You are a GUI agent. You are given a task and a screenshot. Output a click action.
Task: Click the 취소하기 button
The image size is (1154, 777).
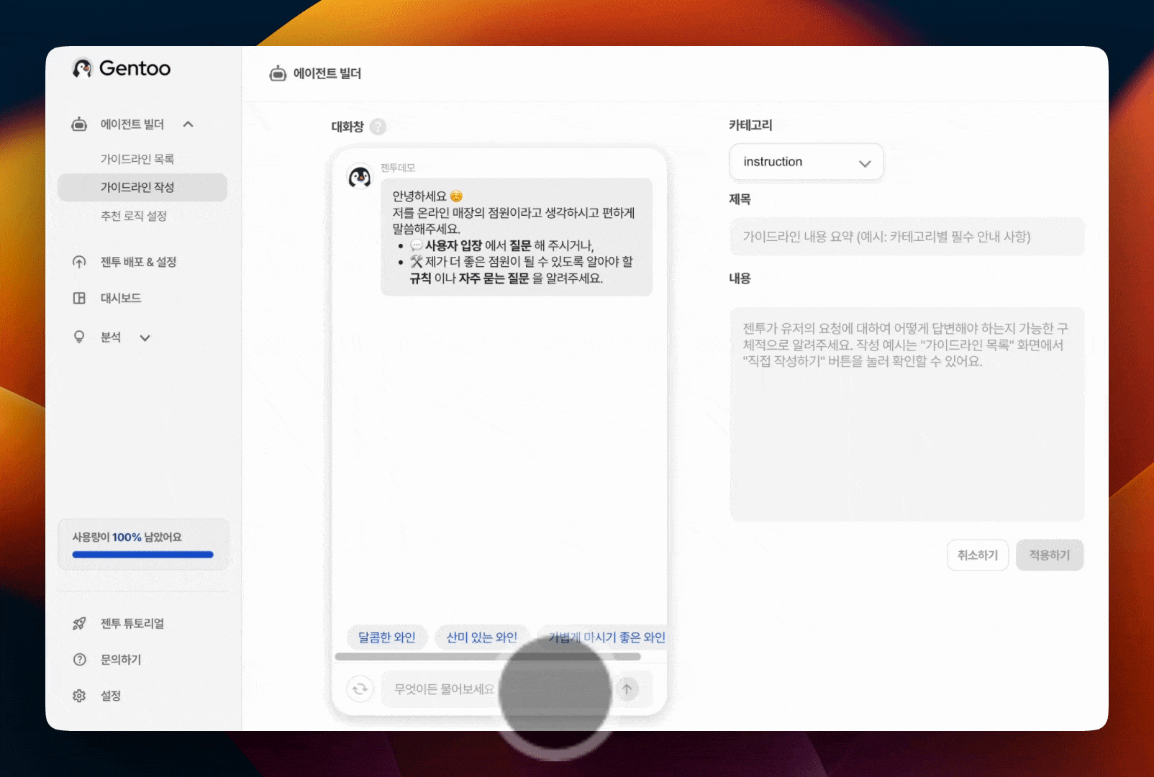tap(977, 555)
